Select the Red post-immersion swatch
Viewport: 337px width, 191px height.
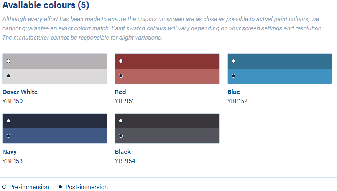click(x=167, y=76)
